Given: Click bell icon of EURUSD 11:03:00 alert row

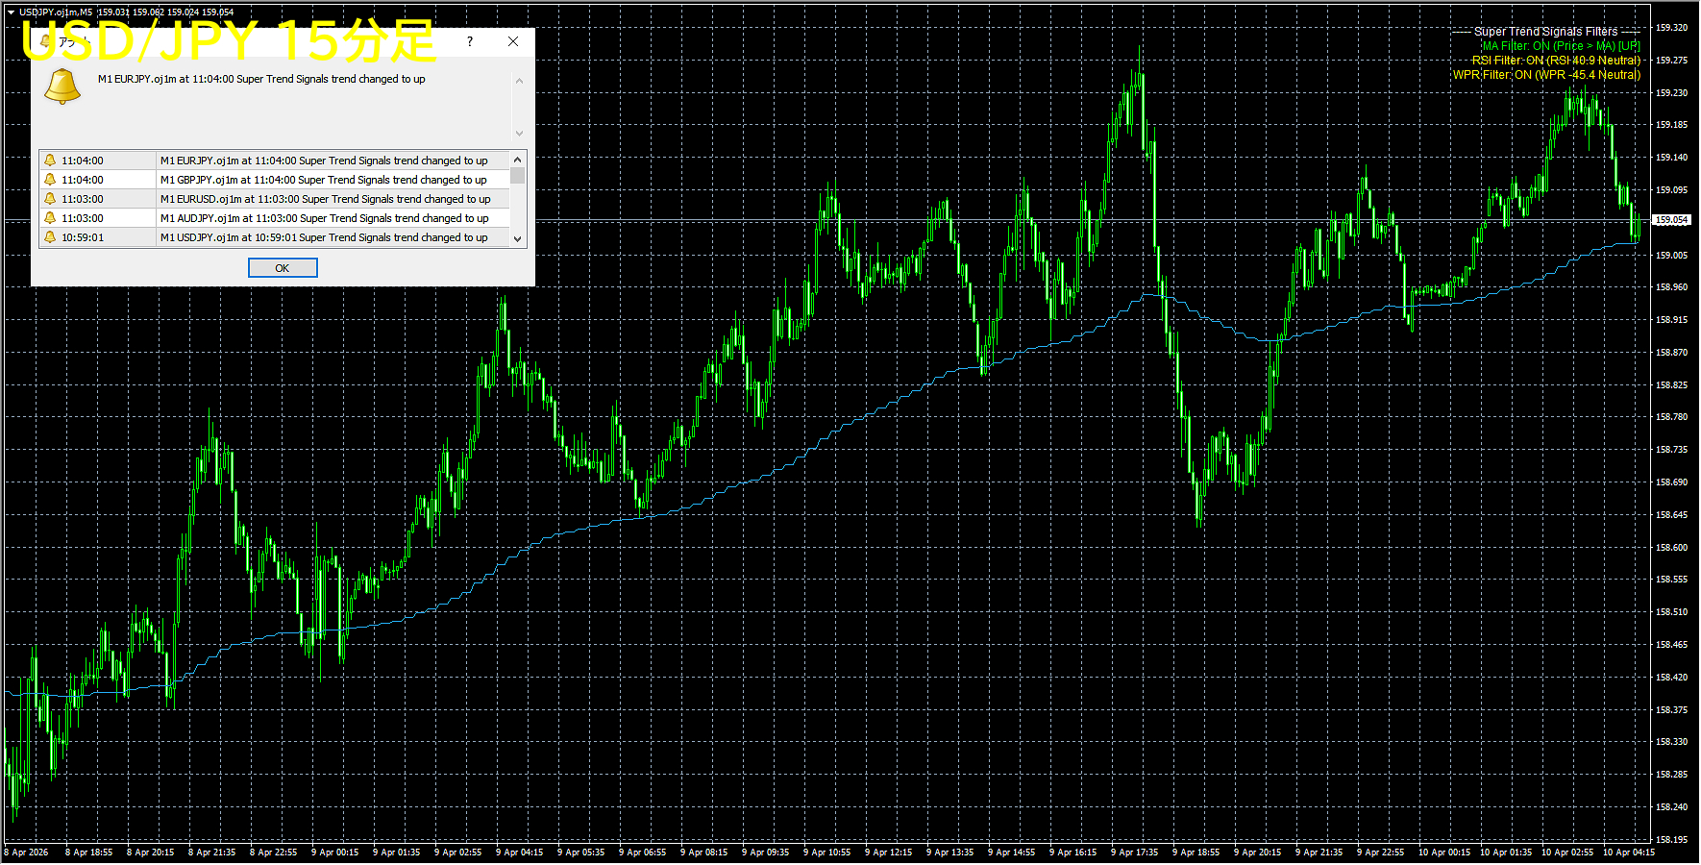Looking at the screenshot, I should click(x=50, y=199).
